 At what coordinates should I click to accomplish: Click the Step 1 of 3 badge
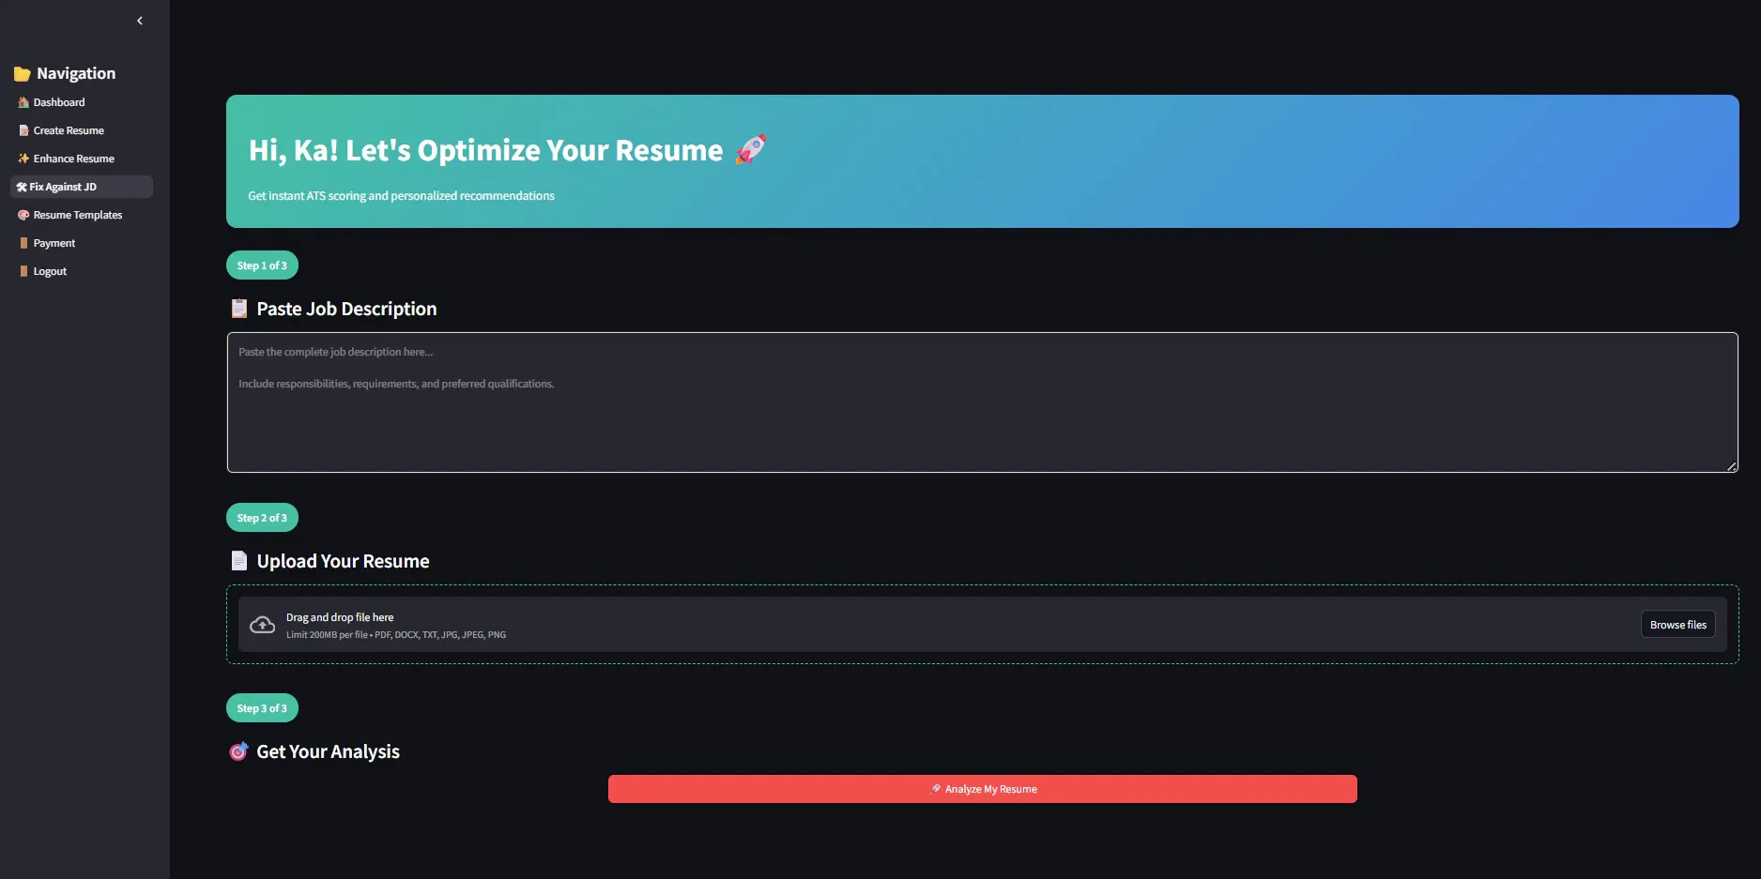[262, 265]
